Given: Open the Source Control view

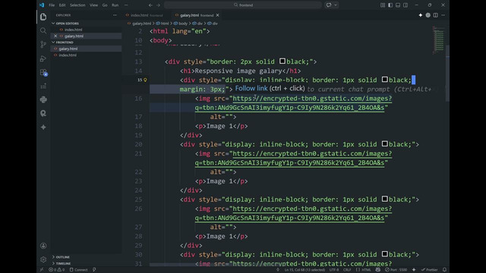Looking at the screenshot, I should click(43, 44).
